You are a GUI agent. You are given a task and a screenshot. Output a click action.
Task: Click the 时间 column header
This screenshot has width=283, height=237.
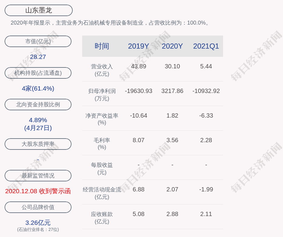(x=102, y=46)
